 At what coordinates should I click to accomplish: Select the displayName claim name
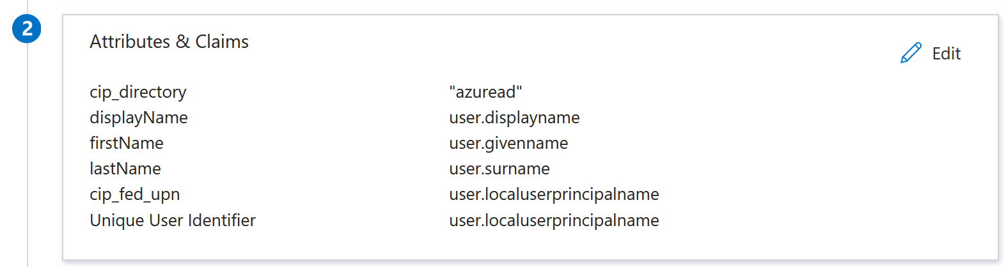[139, 118]
